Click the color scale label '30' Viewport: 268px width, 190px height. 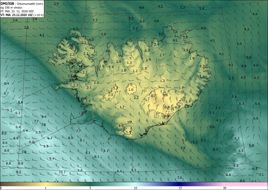click(225, 188)
